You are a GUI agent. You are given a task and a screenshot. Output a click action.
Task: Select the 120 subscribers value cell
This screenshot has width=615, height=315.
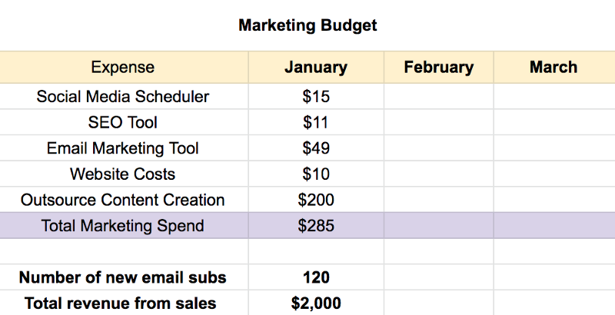point(316,277)
